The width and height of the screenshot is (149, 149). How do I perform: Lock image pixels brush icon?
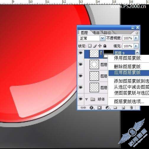pos(95,46)
